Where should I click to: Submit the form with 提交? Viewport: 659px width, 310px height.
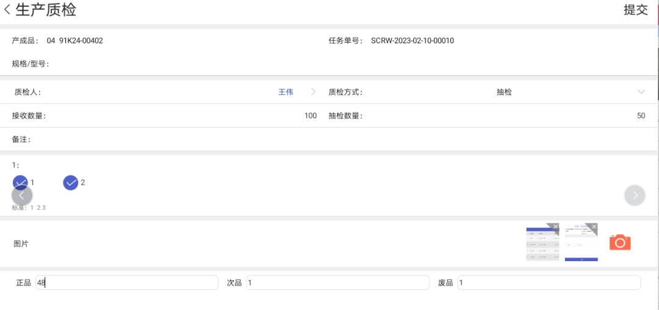coord(636,10)
